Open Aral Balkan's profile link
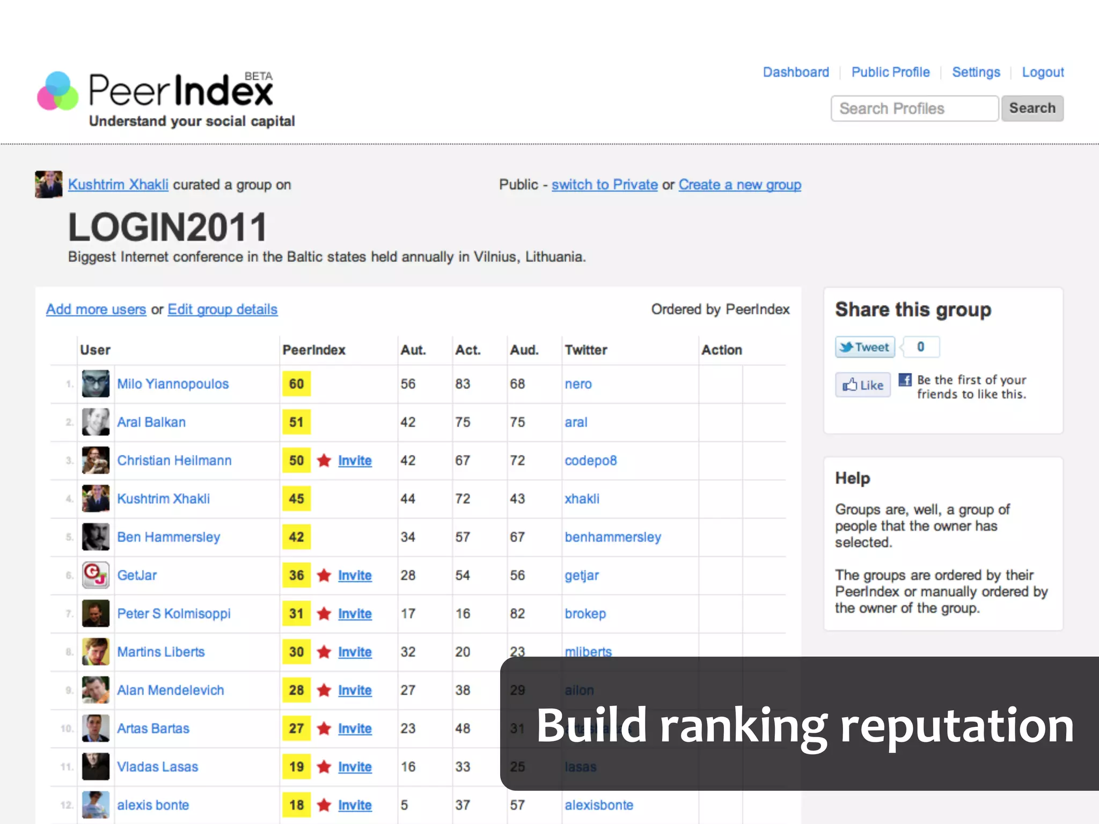 (x=151, y=422)
